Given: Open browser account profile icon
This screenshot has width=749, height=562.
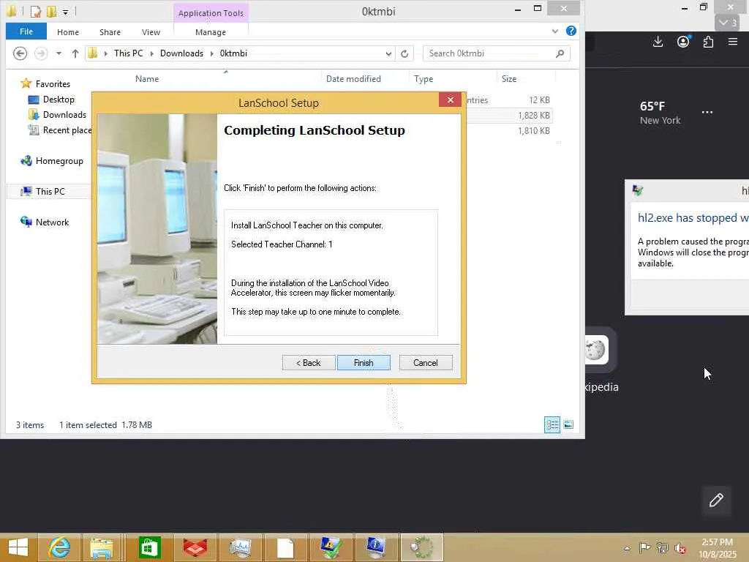Looking at the screenshot, I should point(684,42).
